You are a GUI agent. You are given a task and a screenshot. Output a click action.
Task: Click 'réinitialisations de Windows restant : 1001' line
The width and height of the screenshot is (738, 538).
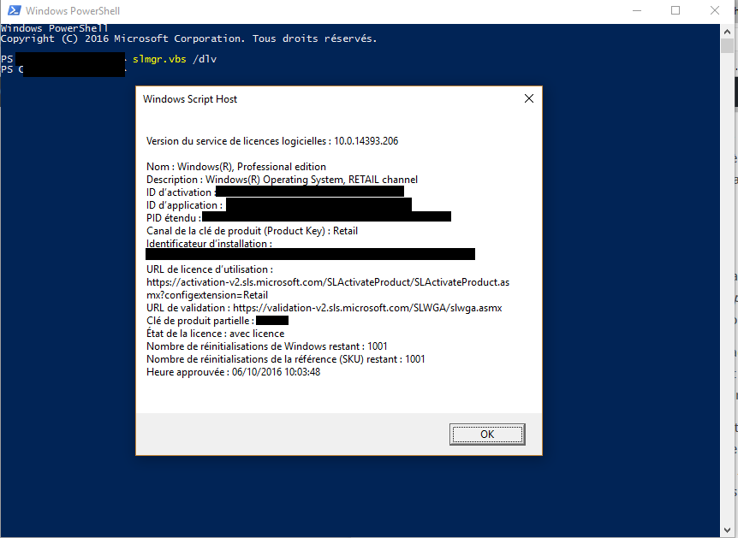tap(267, 346)
